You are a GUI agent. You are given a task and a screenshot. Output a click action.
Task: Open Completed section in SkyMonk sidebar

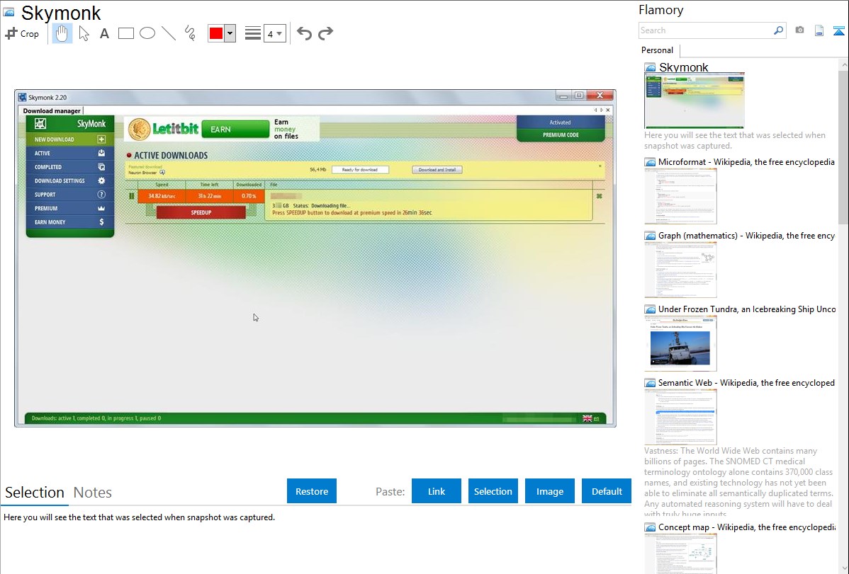coord(70,167)
